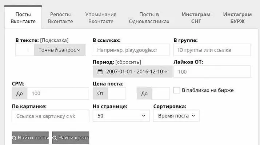Screen dimensions: 260x145
Task: Open the Инстаграм СНГ tab
Action: click(x=196, y=18)
